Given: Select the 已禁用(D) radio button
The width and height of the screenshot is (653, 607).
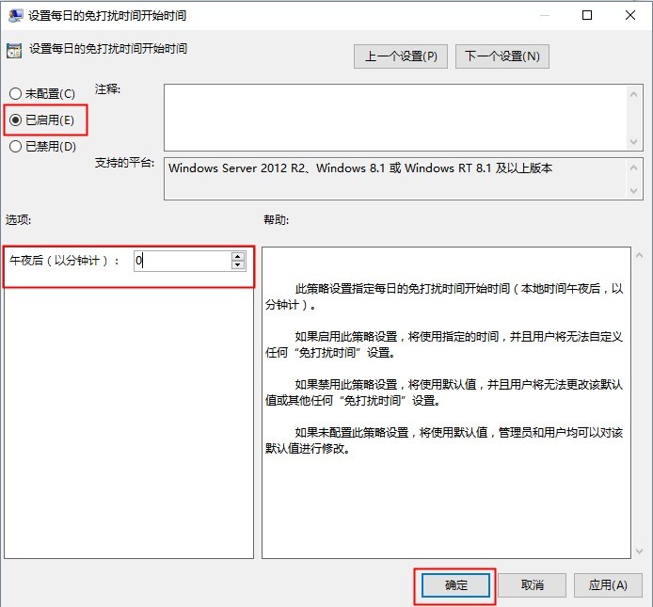Looking at the screenshot, I should pyautogui.click(x=15, y=147).
